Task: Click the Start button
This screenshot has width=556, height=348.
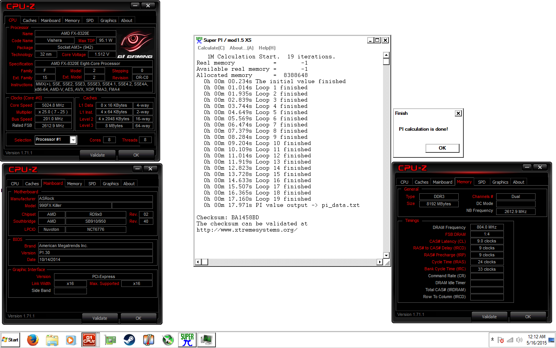Action: pyautogui.click(x=10, y=340)
